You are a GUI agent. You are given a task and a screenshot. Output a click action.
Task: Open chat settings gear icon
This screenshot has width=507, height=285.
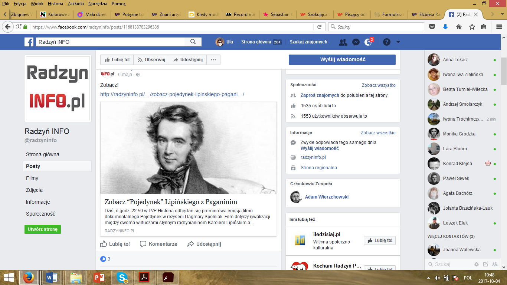click(x=477, y=264)
